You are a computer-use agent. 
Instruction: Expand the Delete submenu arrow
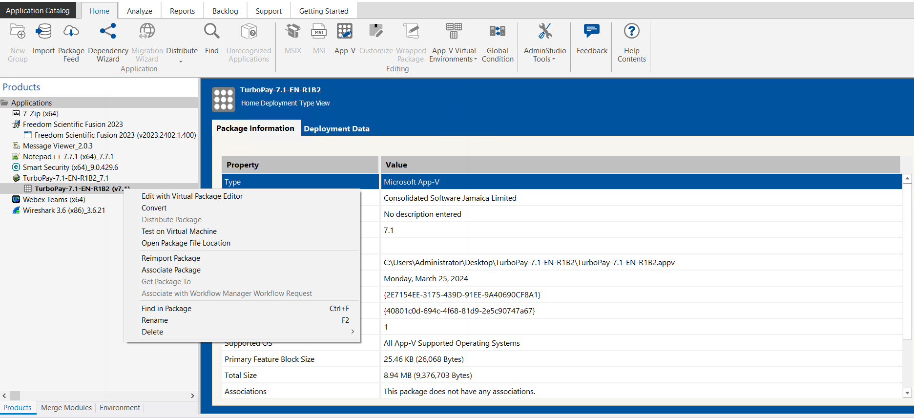353,332
